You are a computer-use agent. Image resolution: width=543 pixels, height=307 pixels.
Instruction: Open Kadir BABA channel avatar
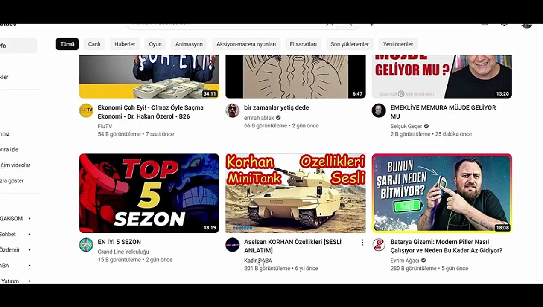coord(233,245)
